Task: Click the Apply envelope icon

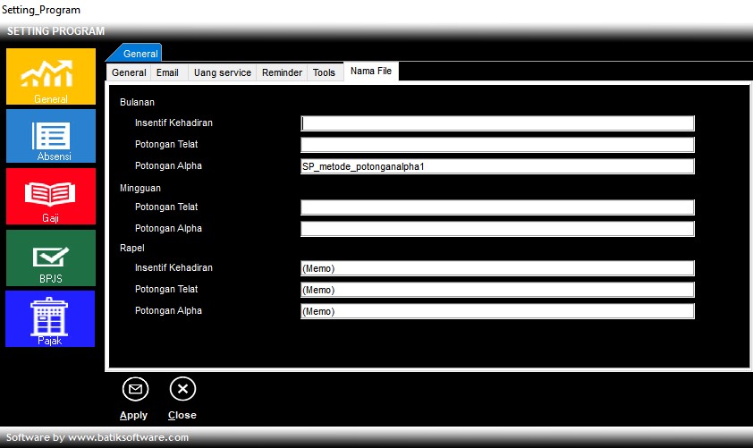Action: coord(135,389)
